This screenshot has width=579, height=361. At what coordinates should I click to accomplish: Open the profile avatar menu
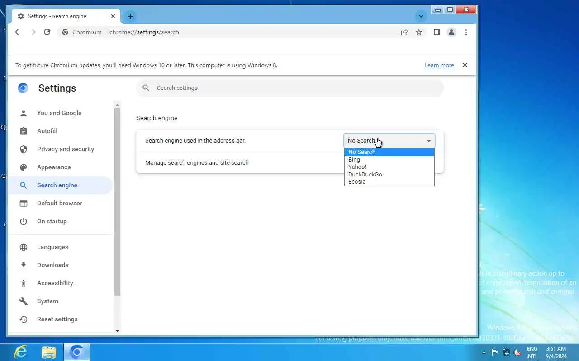(451, 32)
